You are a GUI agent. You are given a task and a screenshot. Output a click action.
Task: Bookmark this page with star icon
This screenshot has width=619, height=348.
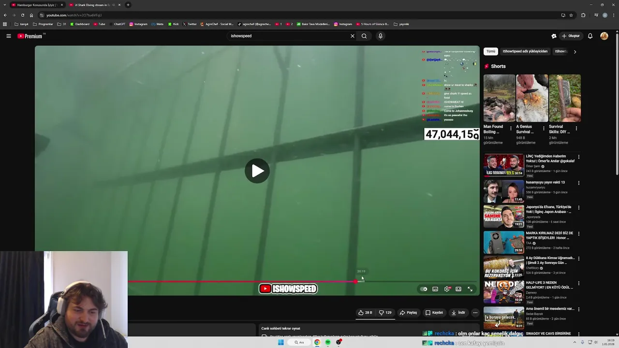coord(571,15)
